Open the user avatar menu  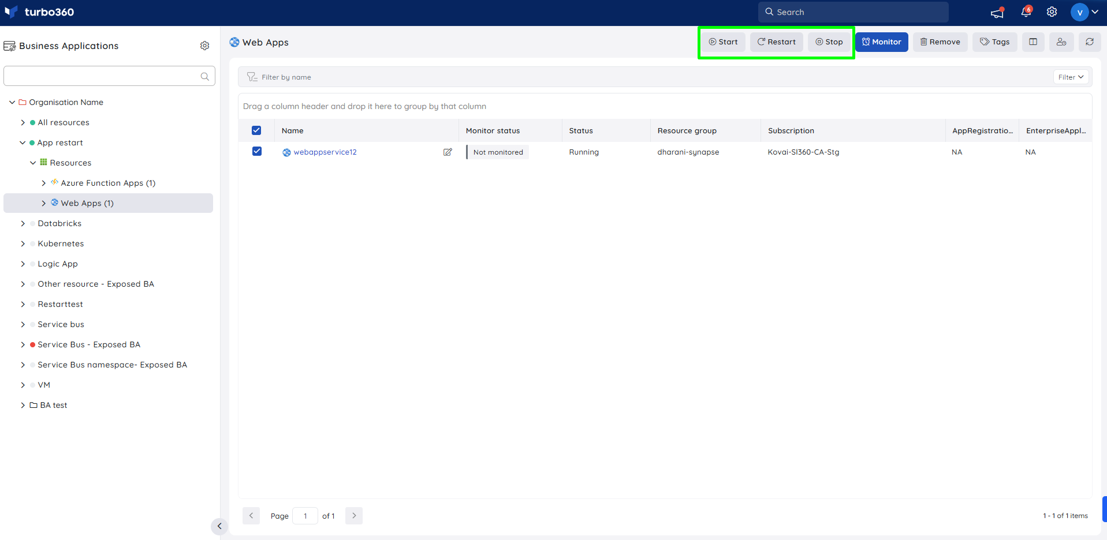[x=1084, y=12]
